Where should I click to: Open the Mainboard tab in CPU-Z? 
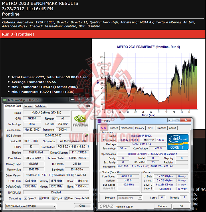pos(126,128)
